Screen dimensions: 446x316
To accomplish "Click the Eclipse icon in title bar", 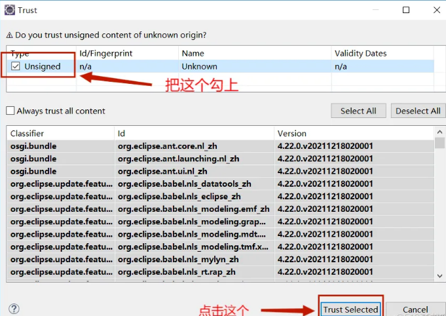I will tap(9, 10).
